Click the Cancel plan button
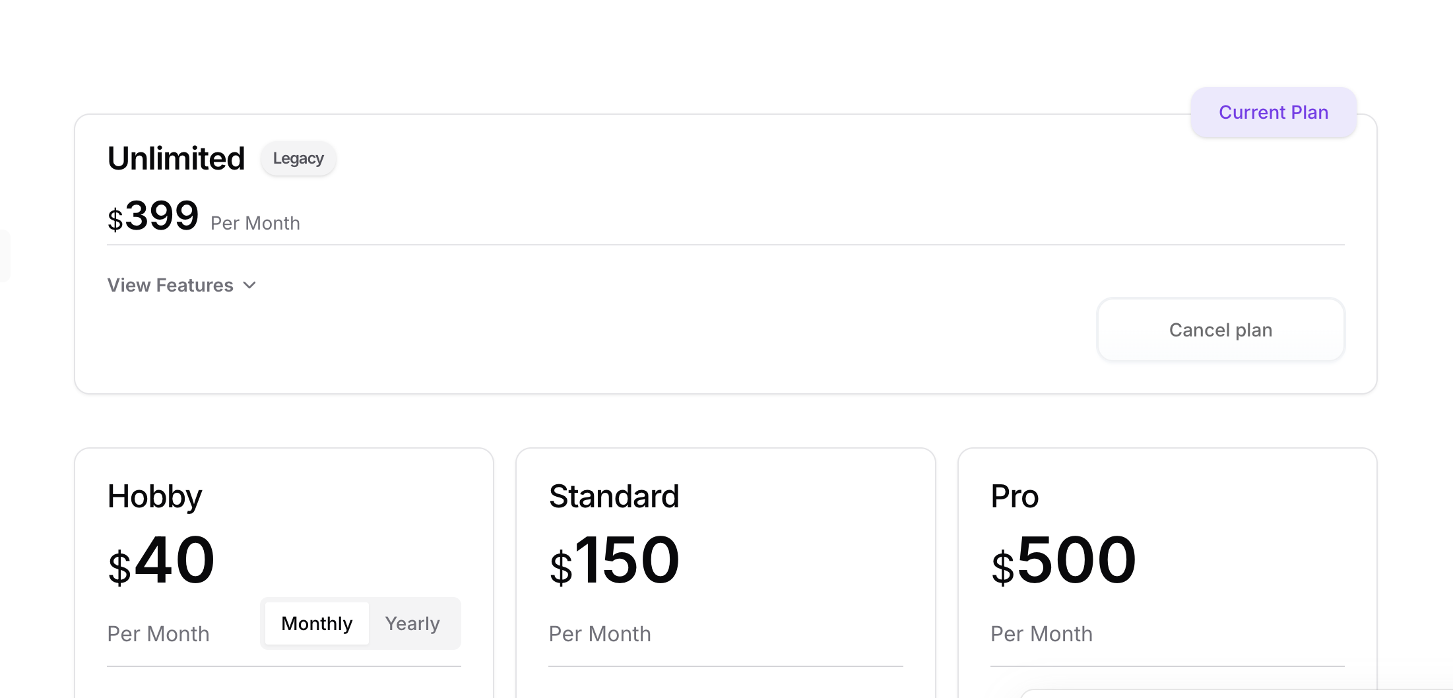Screen dimensions: 1453x698 pos(1220,330)
